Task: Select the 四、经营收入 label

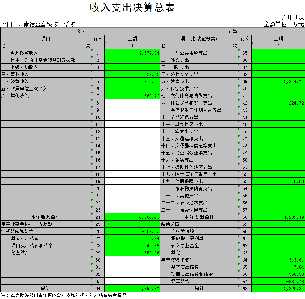Action: (15, 81)
